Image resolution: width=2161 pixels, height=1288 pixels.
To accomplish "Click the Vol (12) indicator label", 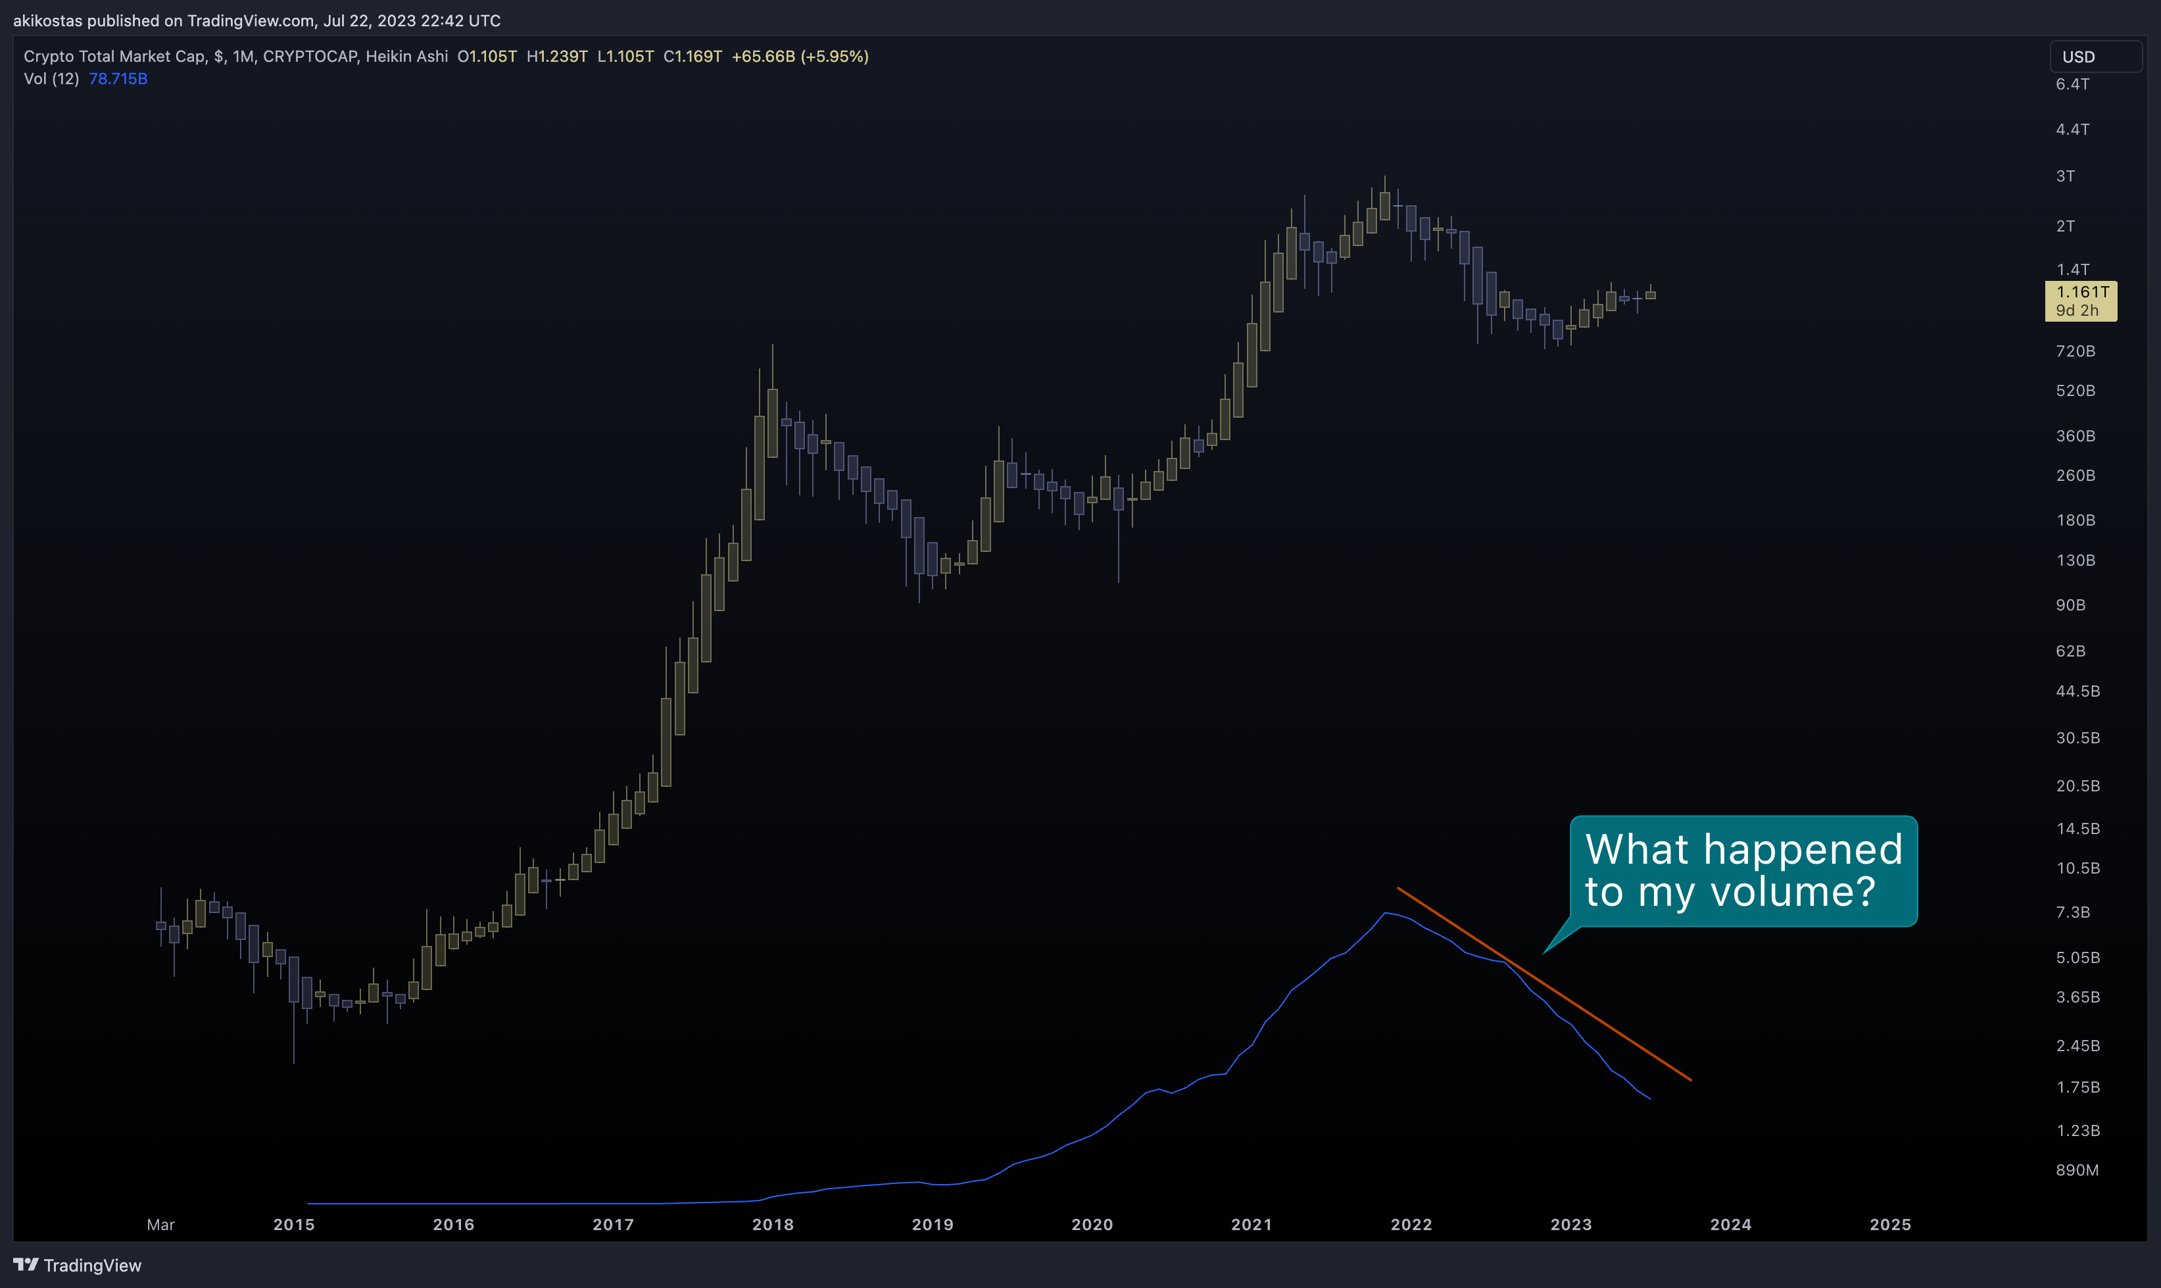I will [51, 79].
